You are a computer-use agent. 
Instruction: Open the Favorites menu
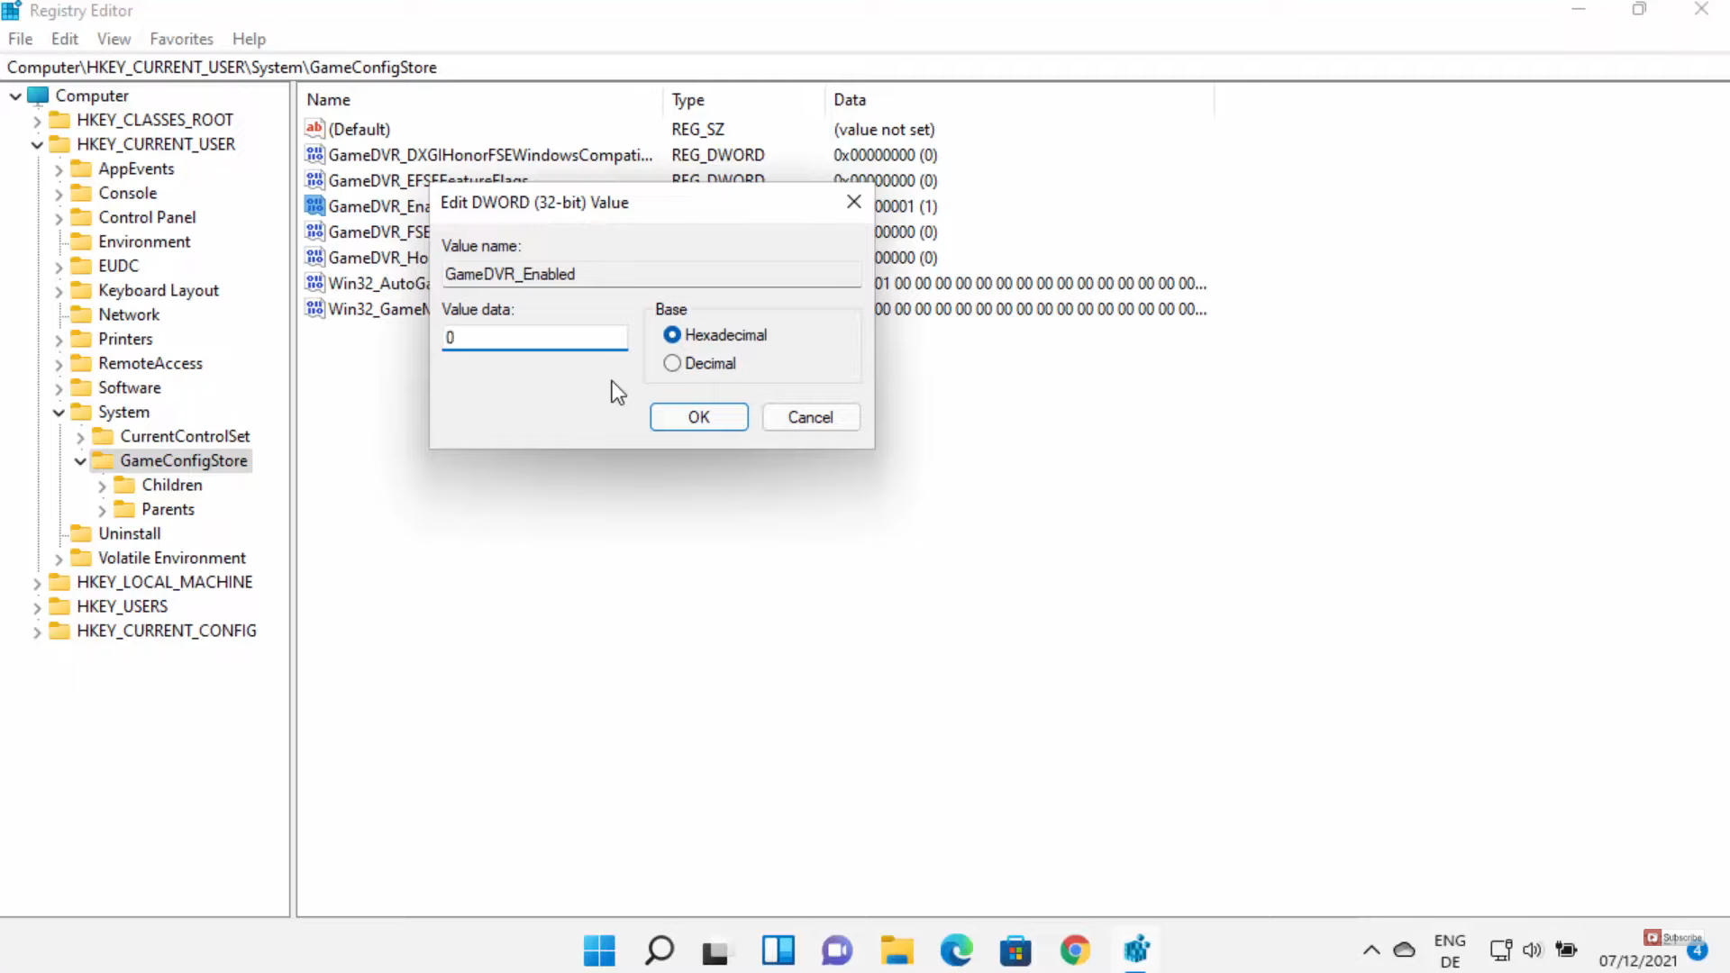(181, 39)
